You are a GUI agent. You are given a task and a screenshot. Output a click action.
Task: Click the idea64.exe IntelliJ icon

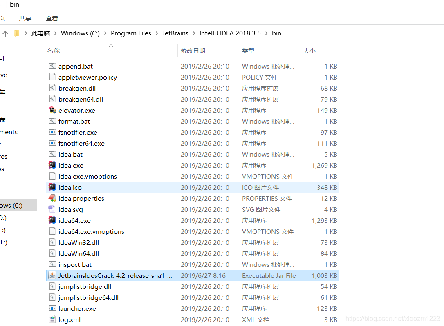coord(52,220)
